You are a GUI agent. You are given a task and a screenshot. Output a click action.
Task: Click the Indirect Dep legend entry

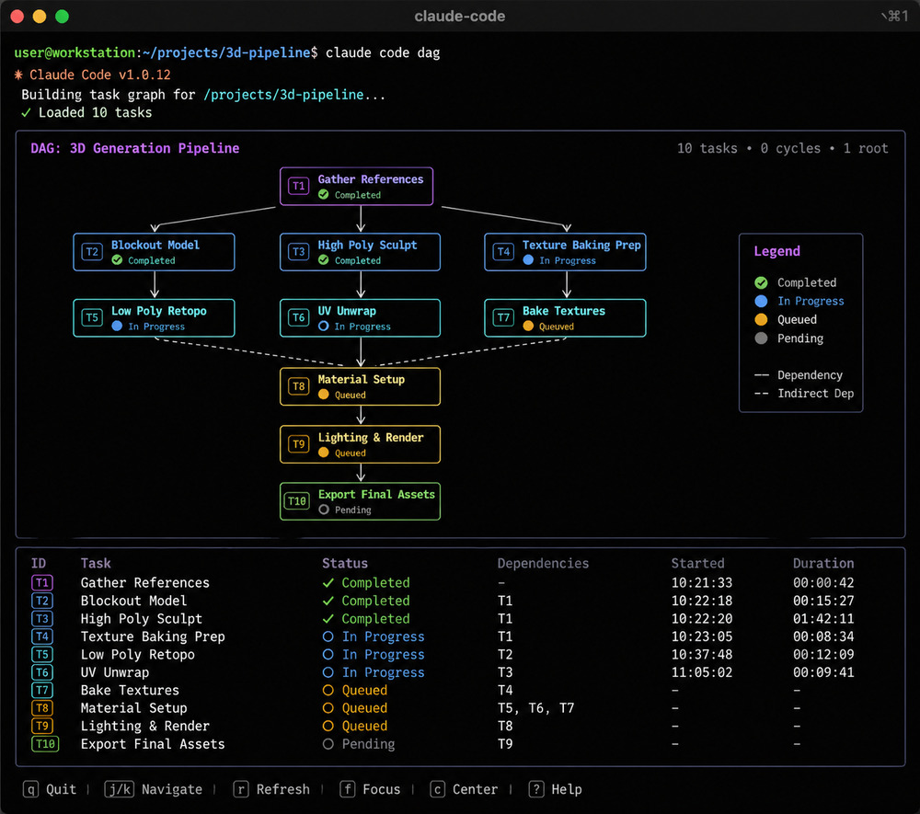point(804,394)
